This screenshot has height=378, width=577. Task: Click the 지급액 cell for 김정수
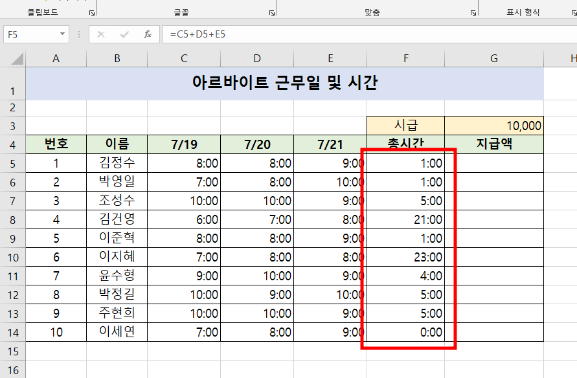coord(494,163)
